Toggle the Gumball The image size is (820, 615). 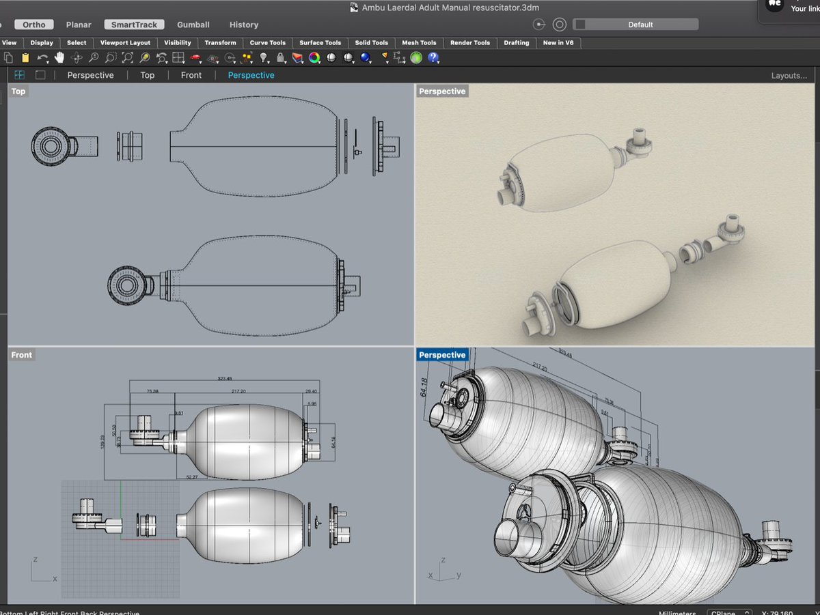(x=193, y=25)
